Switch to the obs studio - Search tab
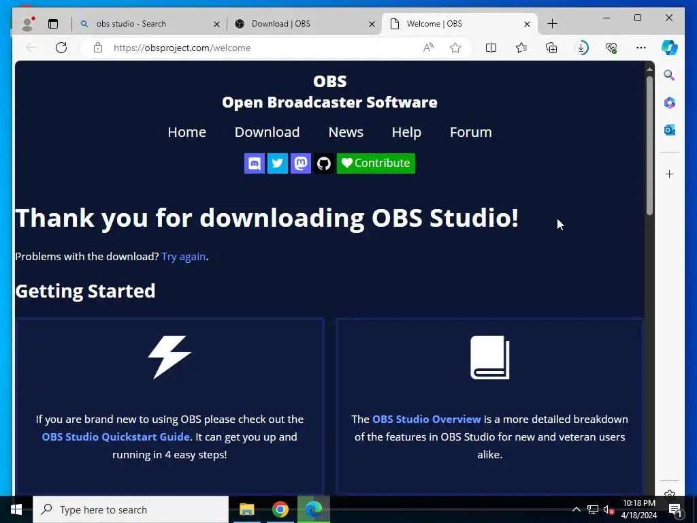Image resolution: width=697 pixels, height=523 pixels. 150,24
